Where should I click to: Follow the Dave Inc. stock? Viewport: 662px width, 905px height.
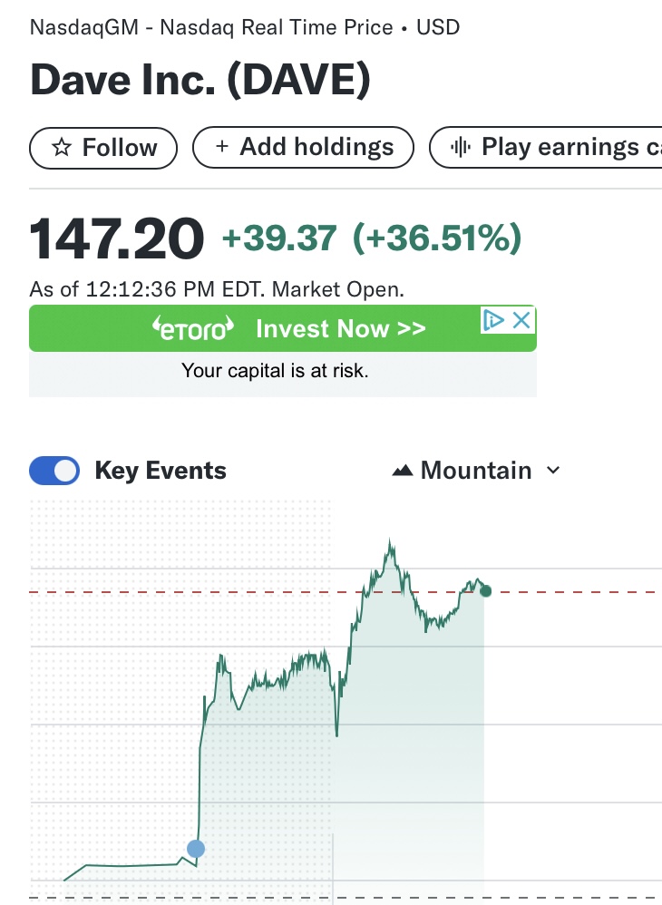105,148
